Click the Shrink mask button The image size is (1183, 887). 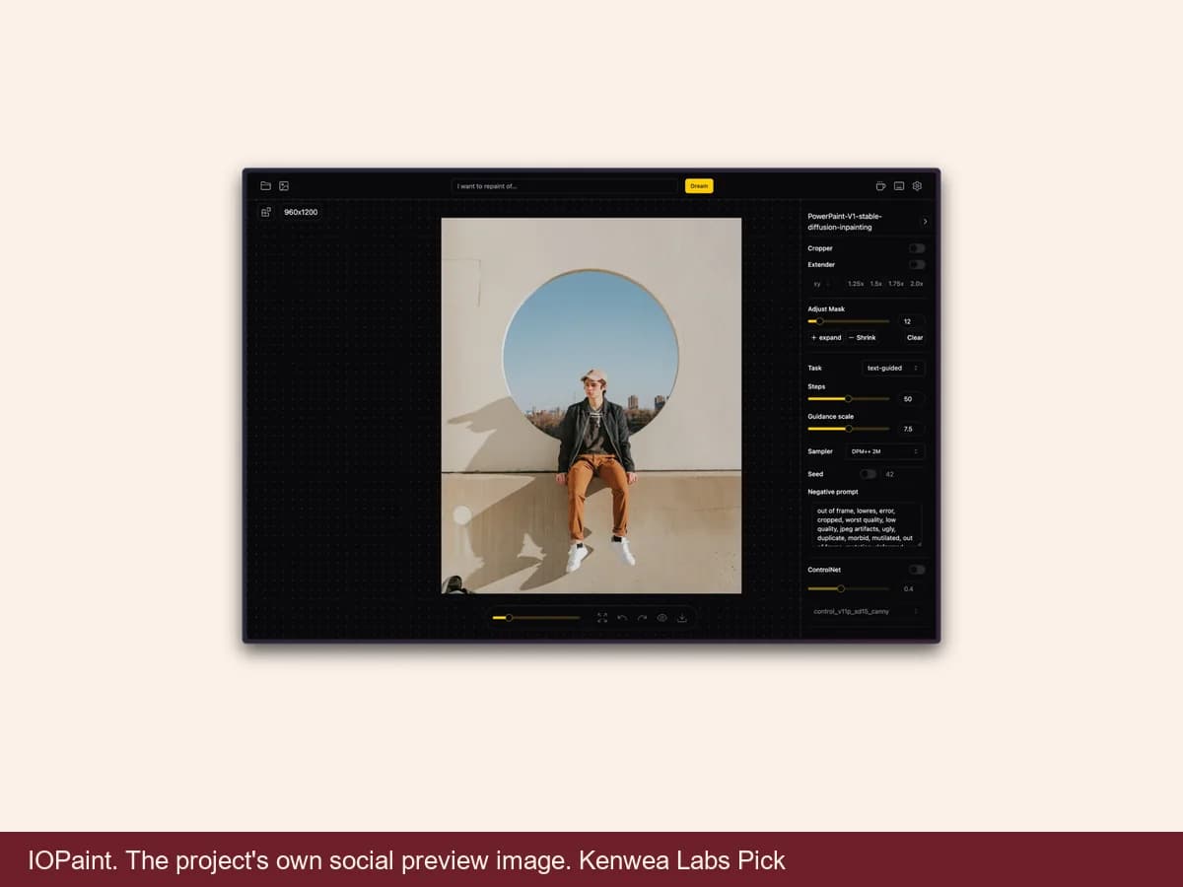pos(863,337)
